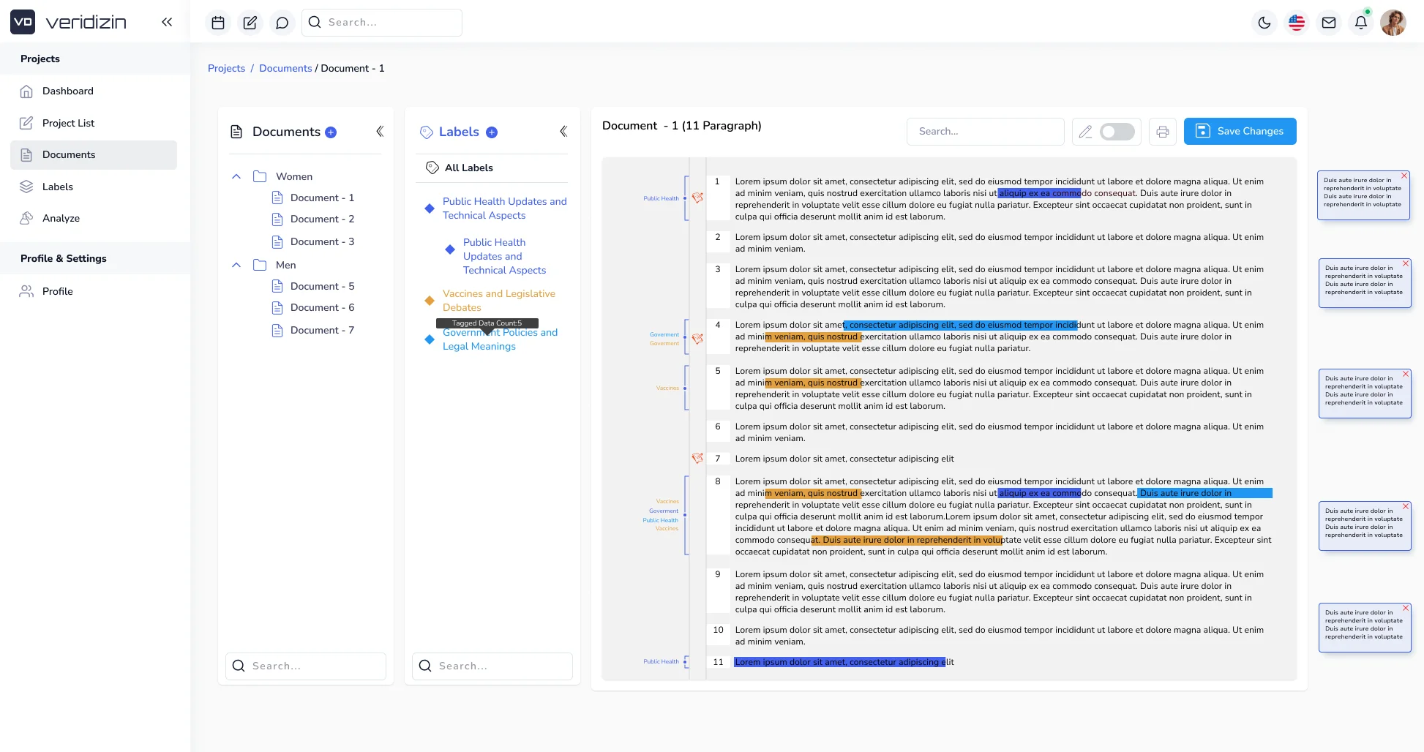Select the Vaccines and Legislative Debates label
The width and height of the screenshot is (1424, 752).
pos(498,301)
